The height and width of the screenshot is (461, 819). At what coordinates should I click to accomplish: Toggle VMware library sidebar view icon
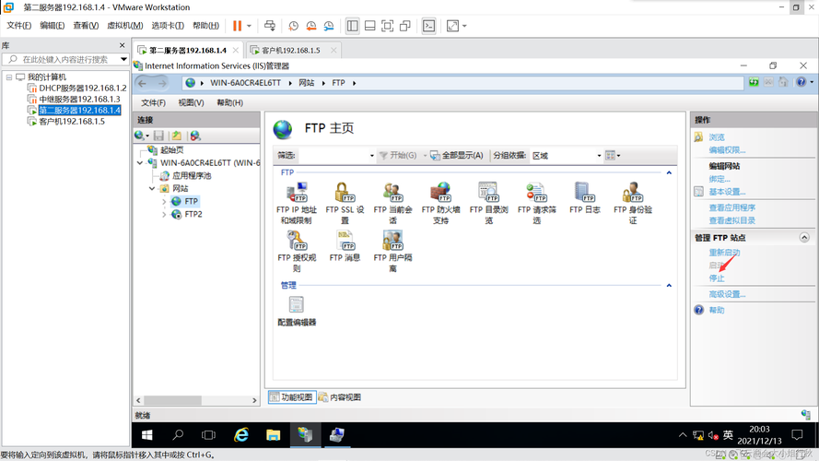(353, 26)
